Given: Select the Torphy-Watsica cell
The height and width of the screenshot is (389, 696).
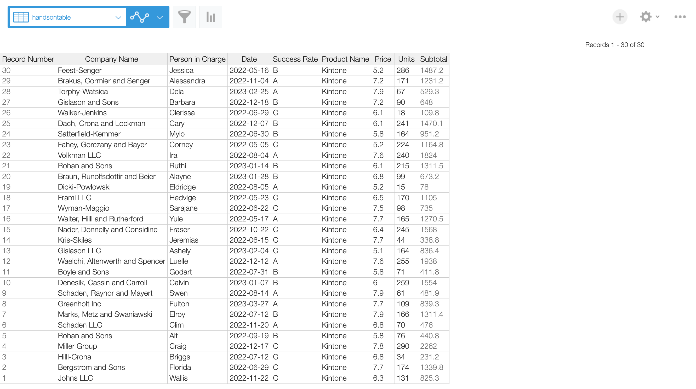Looking at the screenshot, I should pyautogui.click(x=112, y=91).
